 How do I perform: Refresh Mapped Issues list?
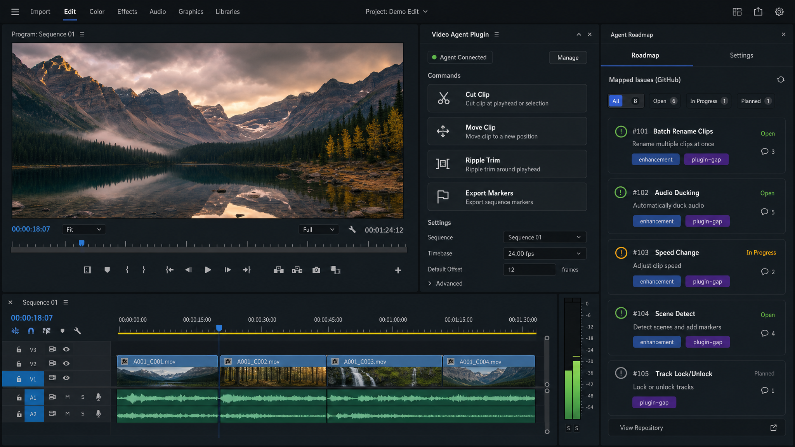(781, 80)
